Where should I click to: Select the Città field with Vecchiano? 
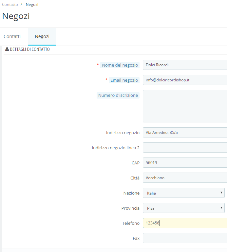click(x=185, y=178)
